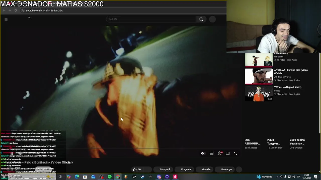Click the ESP language indicator

tap(298, 177)
